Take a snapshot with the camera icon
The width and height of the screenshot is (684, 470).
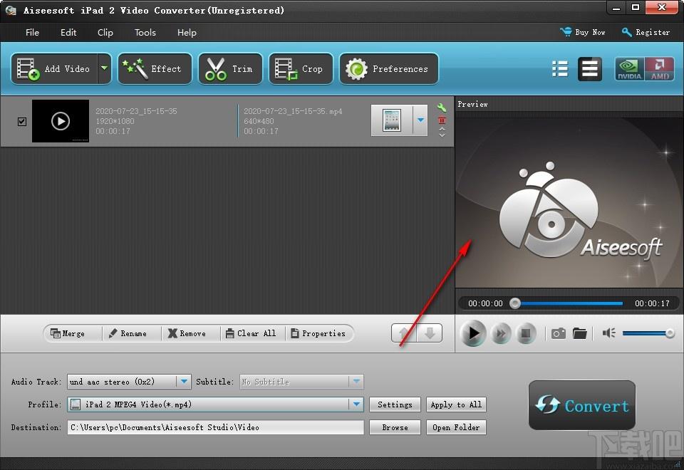tap(559, 333)
